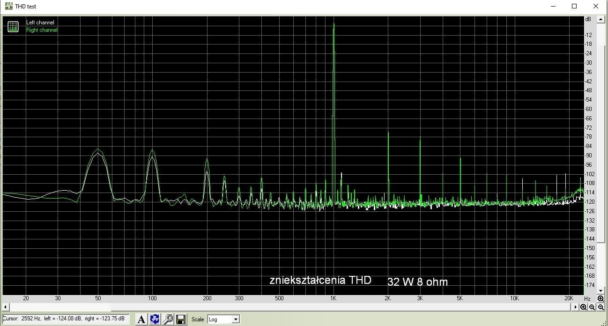Click the 'Left channel' legend label
Screen dimensions: 608x326
click(40, 22)
